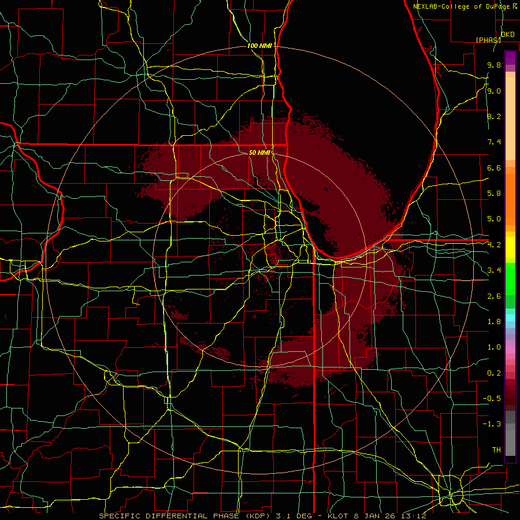Click the 1.8 scale value

pos(494,322)
